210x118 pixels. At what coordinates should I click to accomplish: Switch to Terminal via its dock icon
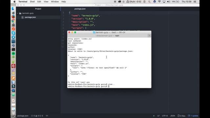pos(13,49)
